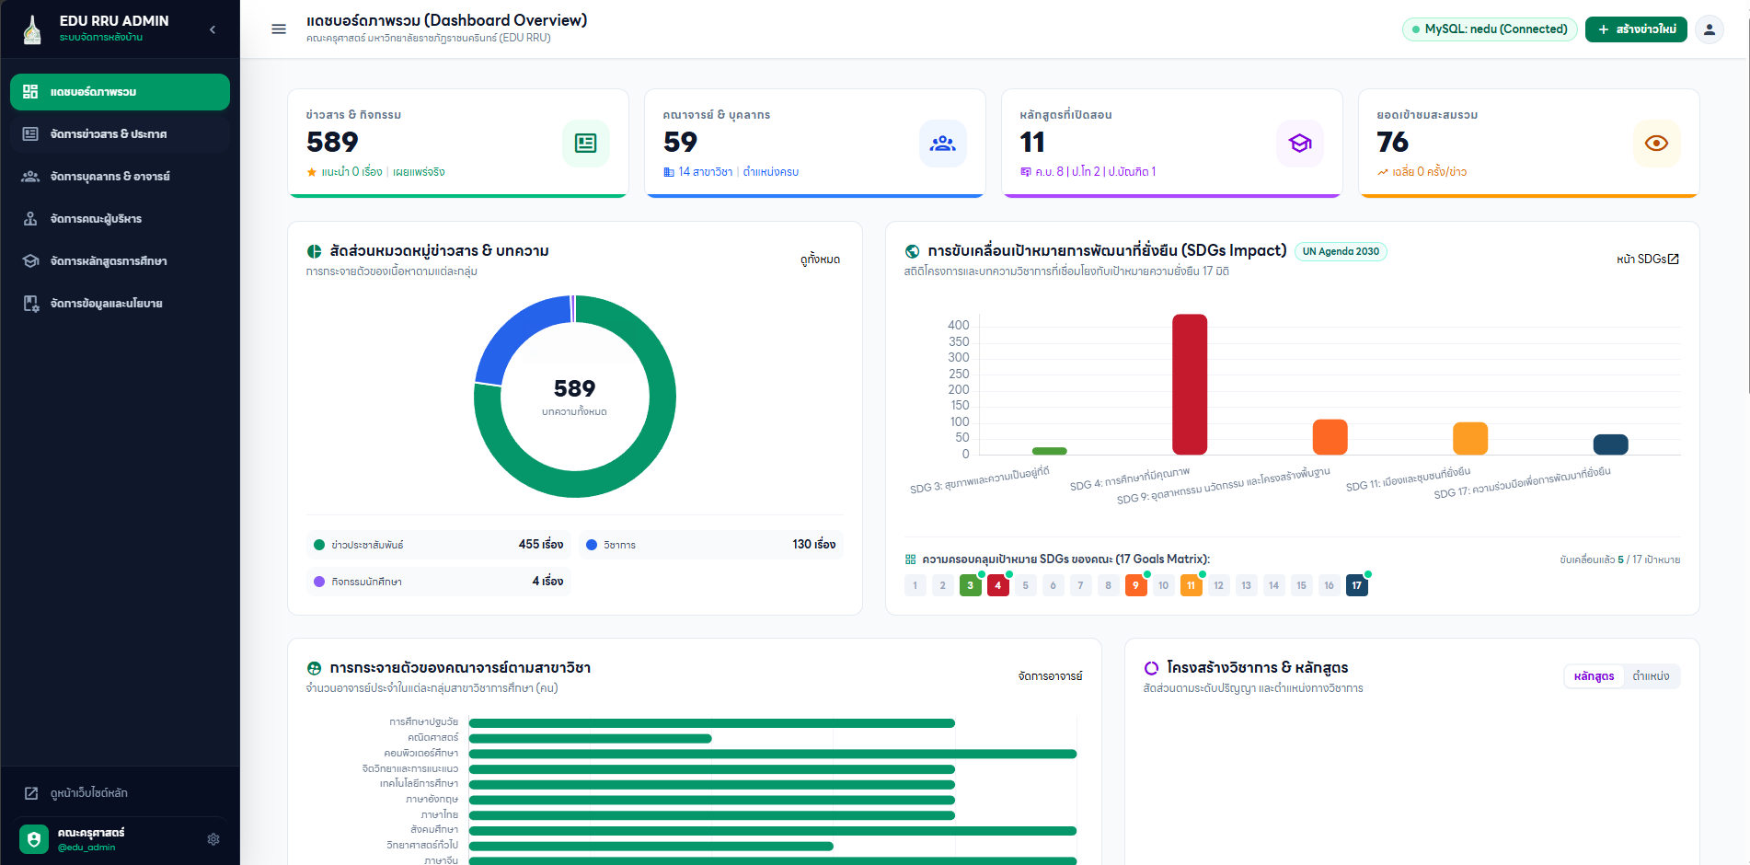The width and height of the screenshot is (1750, 865).
Task: Open ดูหน้าเว็บไซต์หลัก external link icon
Action: coord(31,793)
